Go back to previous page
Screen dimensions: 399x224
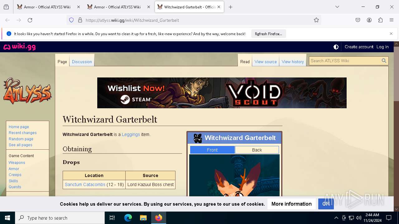[x=7, y=20]
